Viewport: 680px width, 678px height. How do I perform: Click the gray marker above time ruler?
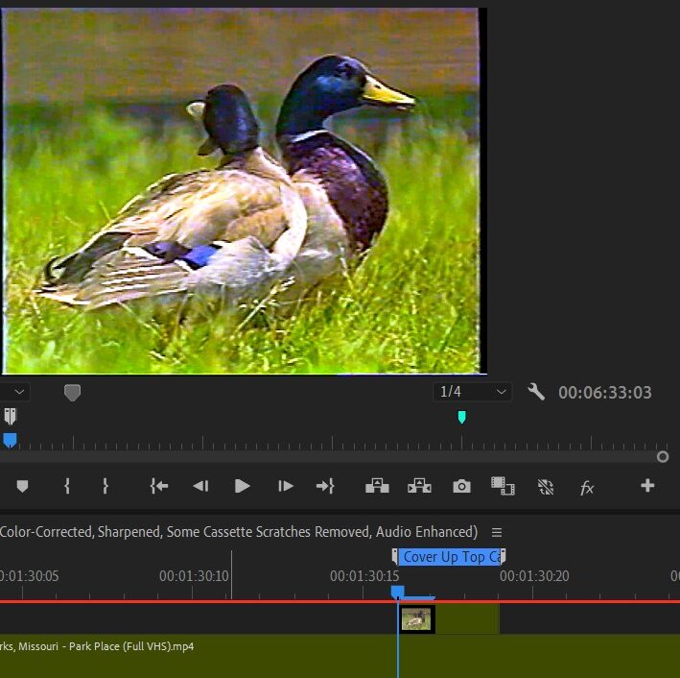pyautogui.click(x=73, y=393)
